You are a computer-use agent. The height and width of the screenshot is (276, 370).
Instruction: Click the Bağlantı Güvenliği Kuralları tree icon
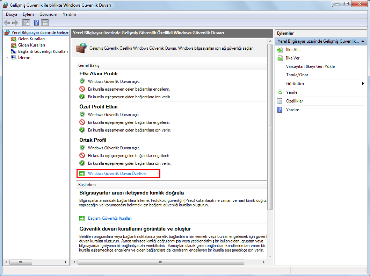click(14, 51)
